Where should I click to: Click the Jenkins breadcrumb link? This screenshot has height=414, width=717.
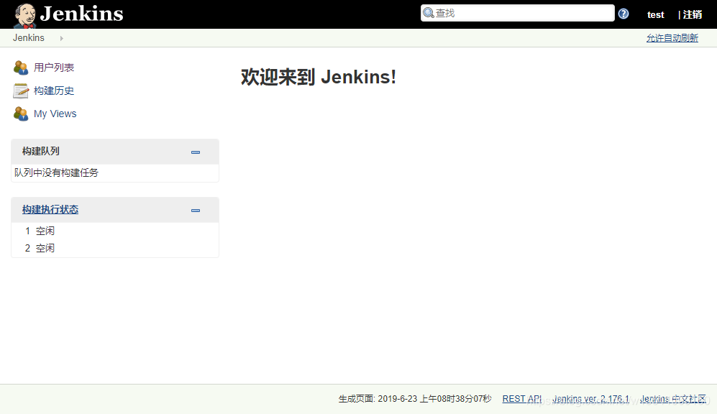28,38
